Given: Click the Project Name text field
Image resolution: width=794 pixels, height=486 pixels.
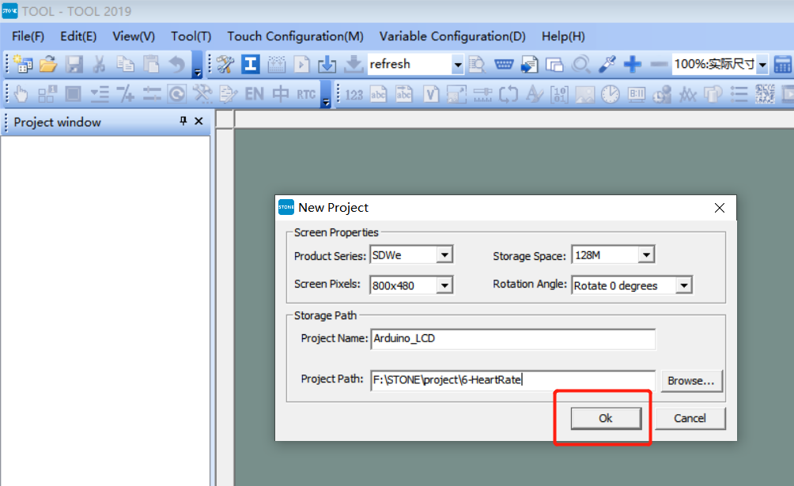Looking at the screenshot, I should [513, 339].
